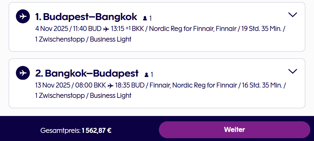The image size is (314, 141).
Task: Expand the Bangkok–Budapest flight details chevron
Action: (293, 71)
